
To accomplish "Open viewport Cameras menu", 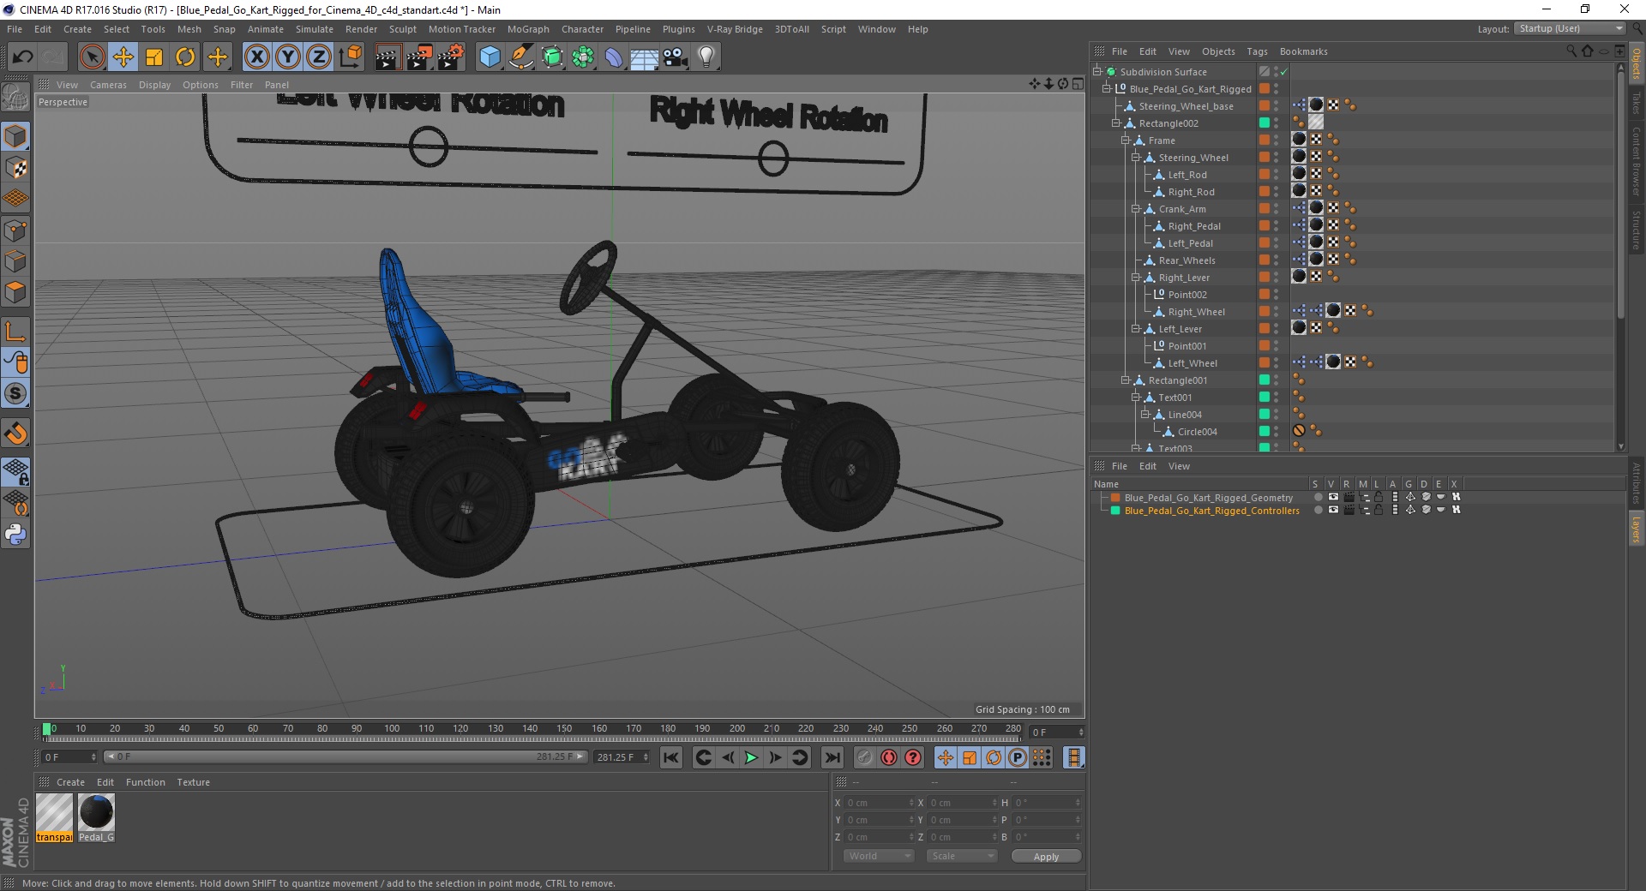I will (108, 85).
